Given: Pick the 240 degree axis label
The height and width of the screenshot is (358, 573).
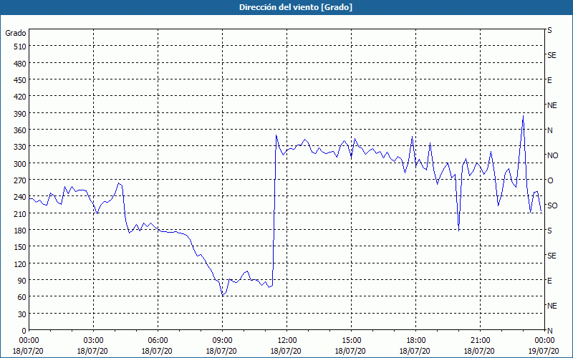Looking at the screenshot, I should pos(20,198).
